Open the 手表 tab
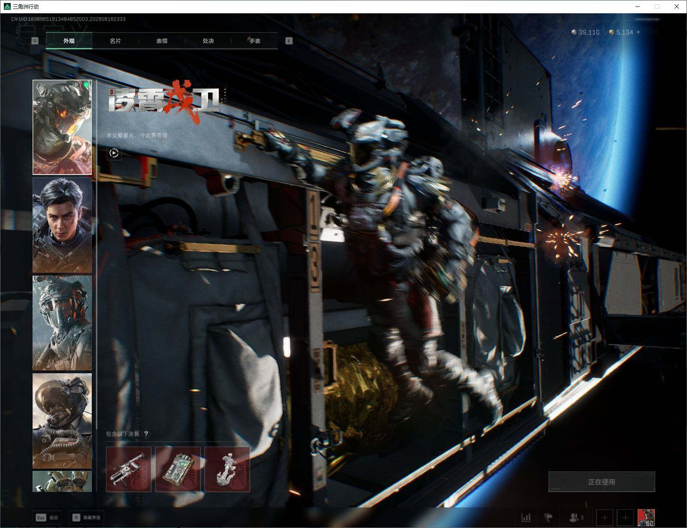Viewport: 687px width, 528px height. 254,41
